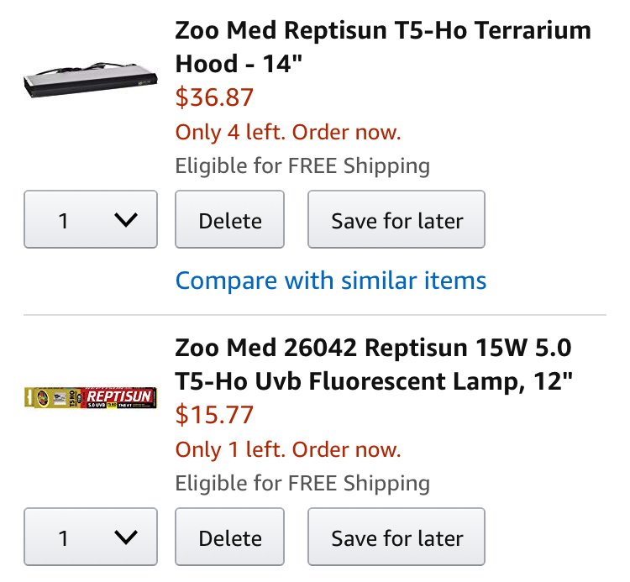
Task: Delete the Terrarium Hood from cart
Action: point(230,220)
